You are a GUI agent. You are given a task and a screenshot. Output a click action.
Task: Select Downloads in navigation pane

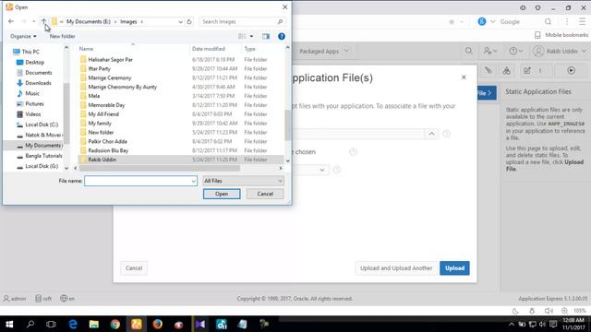38,83
